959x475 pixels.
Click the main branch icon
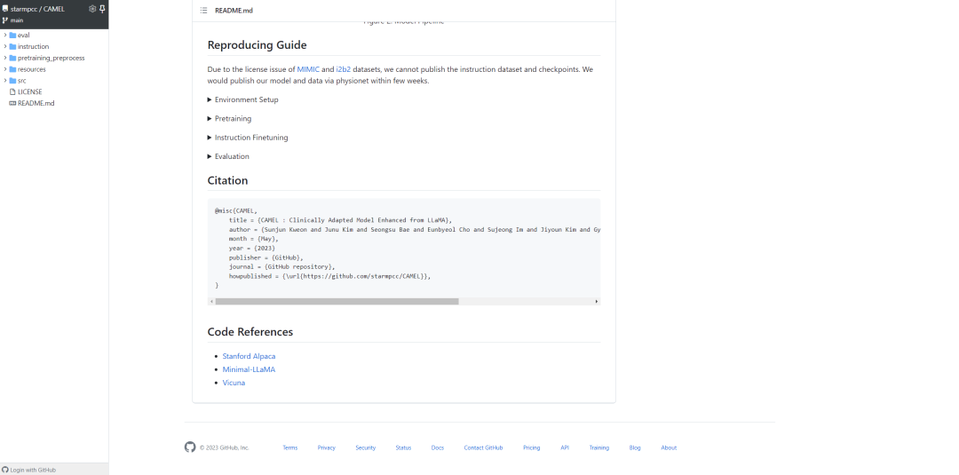pyautogui.click(x=5, y=20)
